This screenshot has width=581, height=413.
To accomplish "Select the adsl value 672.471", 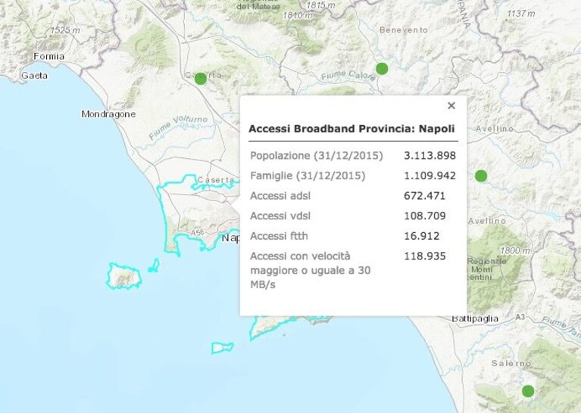I will (425, 196).
